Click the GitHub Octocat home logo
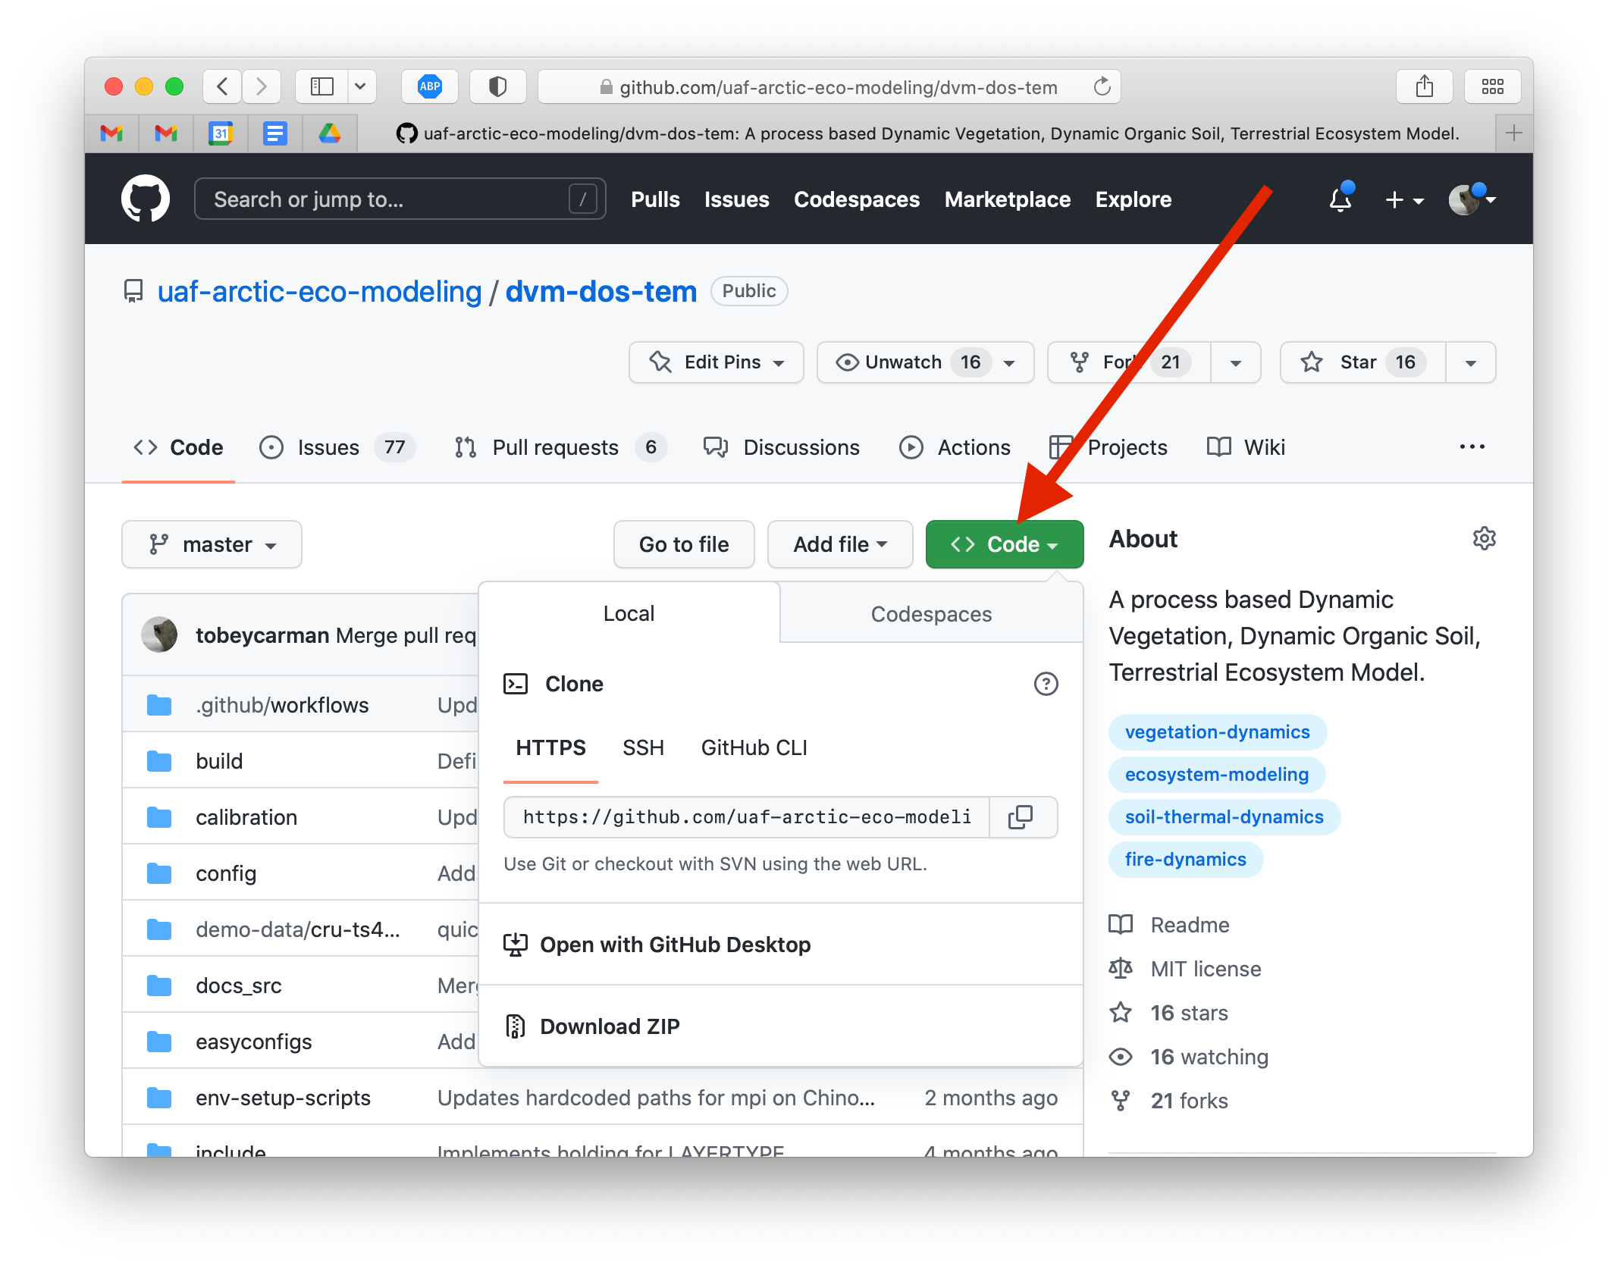The height and width of the screenshot is (1269, 1618). click(x=146, y=199)
